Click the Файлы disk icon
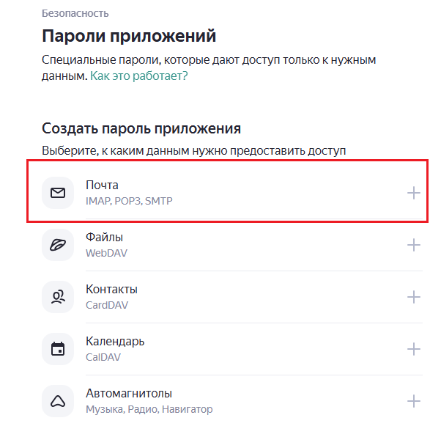 click(x=58, y=245)
